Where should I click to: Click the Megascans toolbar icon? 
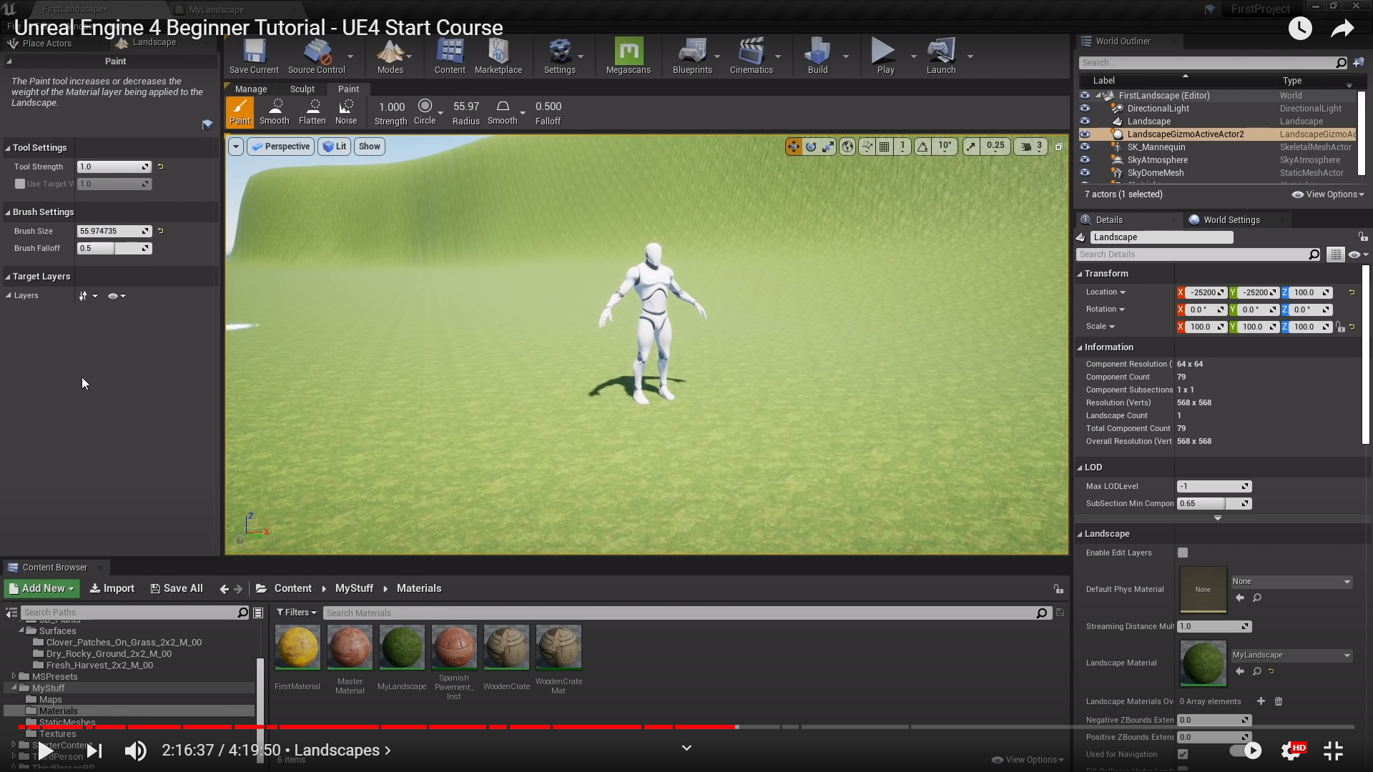628,55
